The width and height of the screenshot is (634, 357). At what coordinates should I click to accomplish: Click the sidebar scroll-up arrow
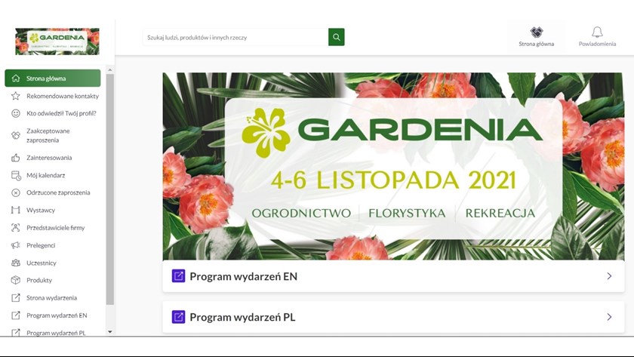click(x=110, y=70)
